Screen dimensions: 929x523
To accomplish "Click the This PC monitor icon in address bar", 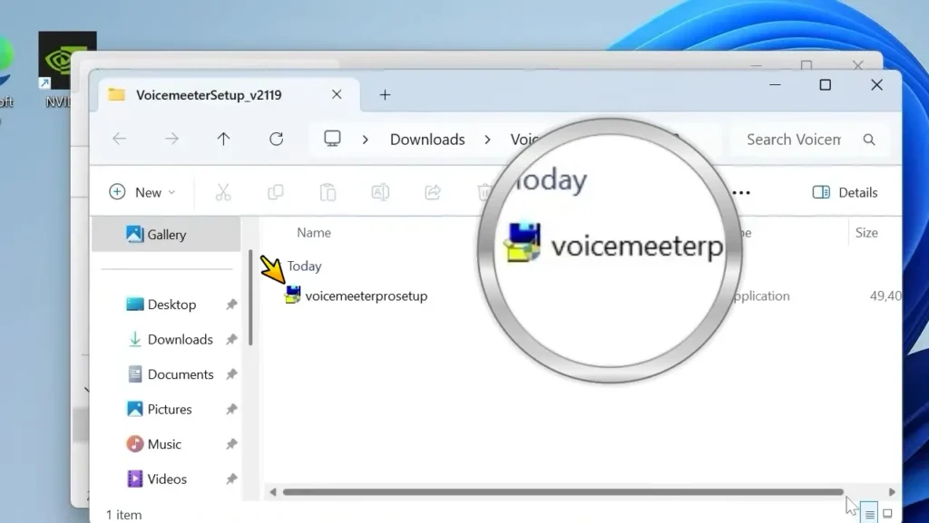I will 332,139.
